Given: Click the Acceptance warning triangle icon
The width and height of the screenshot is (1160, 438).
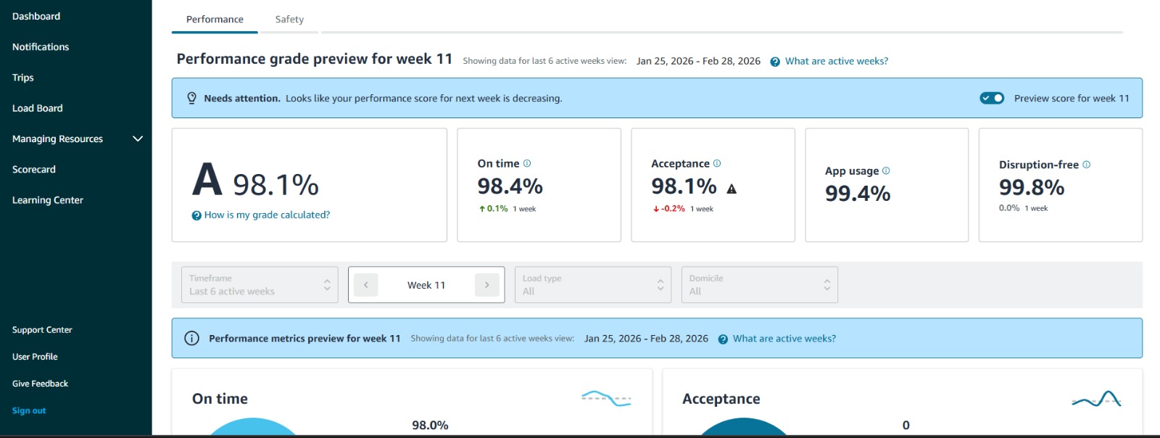Looking at the screenshot, I should [732, 189].
